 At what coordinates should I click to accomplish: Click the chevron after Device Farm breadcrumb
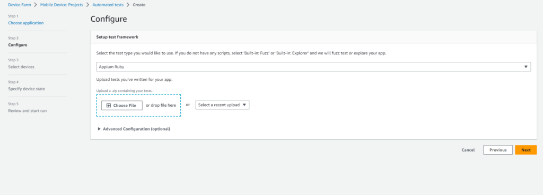[x=36, y=5]
